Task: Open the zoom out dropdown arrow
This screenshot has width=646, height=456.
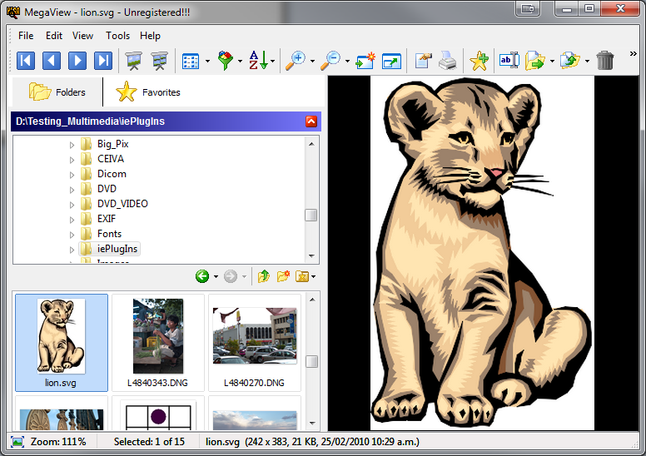Action: click(347, 61)
